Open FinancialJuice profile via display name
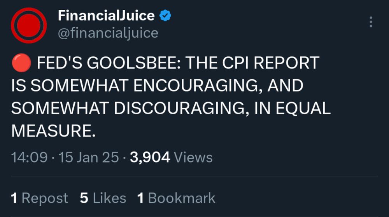389x217 pixels. [x=106, y=16]
